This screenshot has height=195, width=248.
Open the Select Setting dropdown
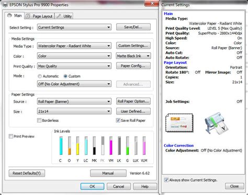coord(74,27)
